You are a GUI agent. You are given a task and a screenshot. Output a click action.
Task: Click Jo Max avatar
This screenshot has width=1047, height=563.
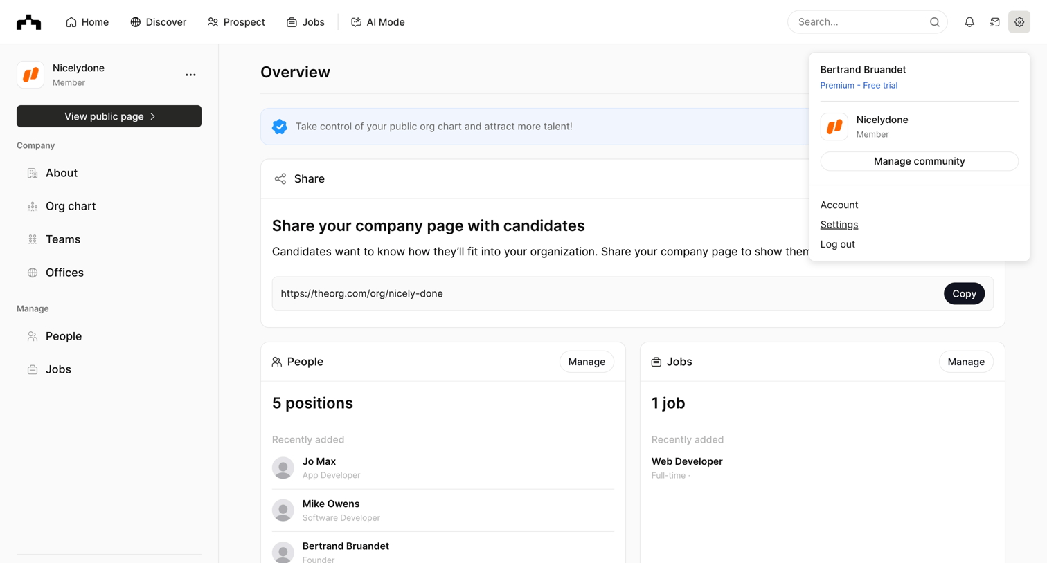[x=283, y=468]
